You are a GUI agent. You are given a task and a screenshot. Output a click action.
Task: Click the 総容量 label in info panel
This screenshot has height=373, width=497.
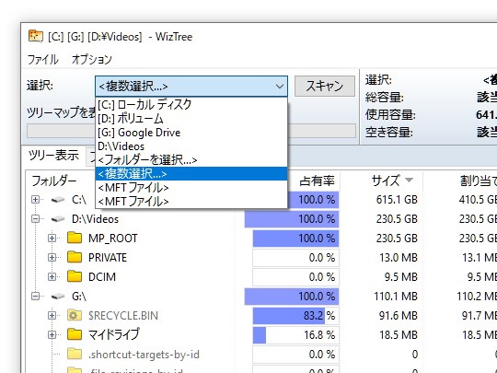pyautogui.click(x=384, y=97)
